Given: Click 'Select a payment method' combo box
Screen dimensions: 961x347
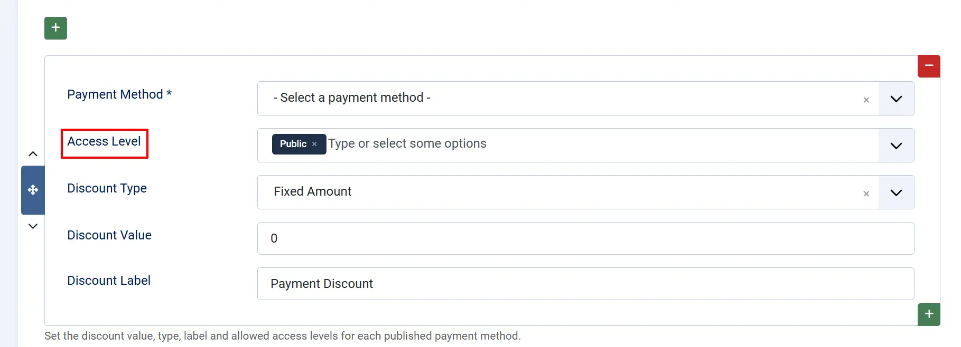Looking at the screenshot, I should [568, 98].
